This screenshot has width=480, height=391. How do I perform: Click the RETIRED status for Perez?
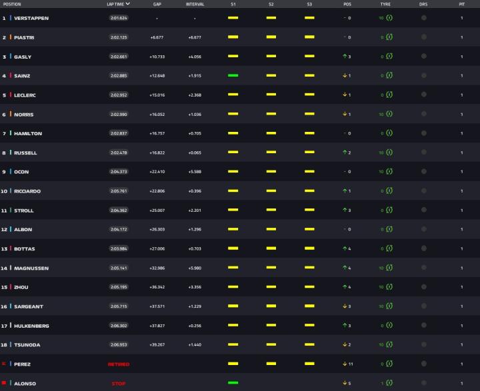pyautogui.click(x=119, y=364)
